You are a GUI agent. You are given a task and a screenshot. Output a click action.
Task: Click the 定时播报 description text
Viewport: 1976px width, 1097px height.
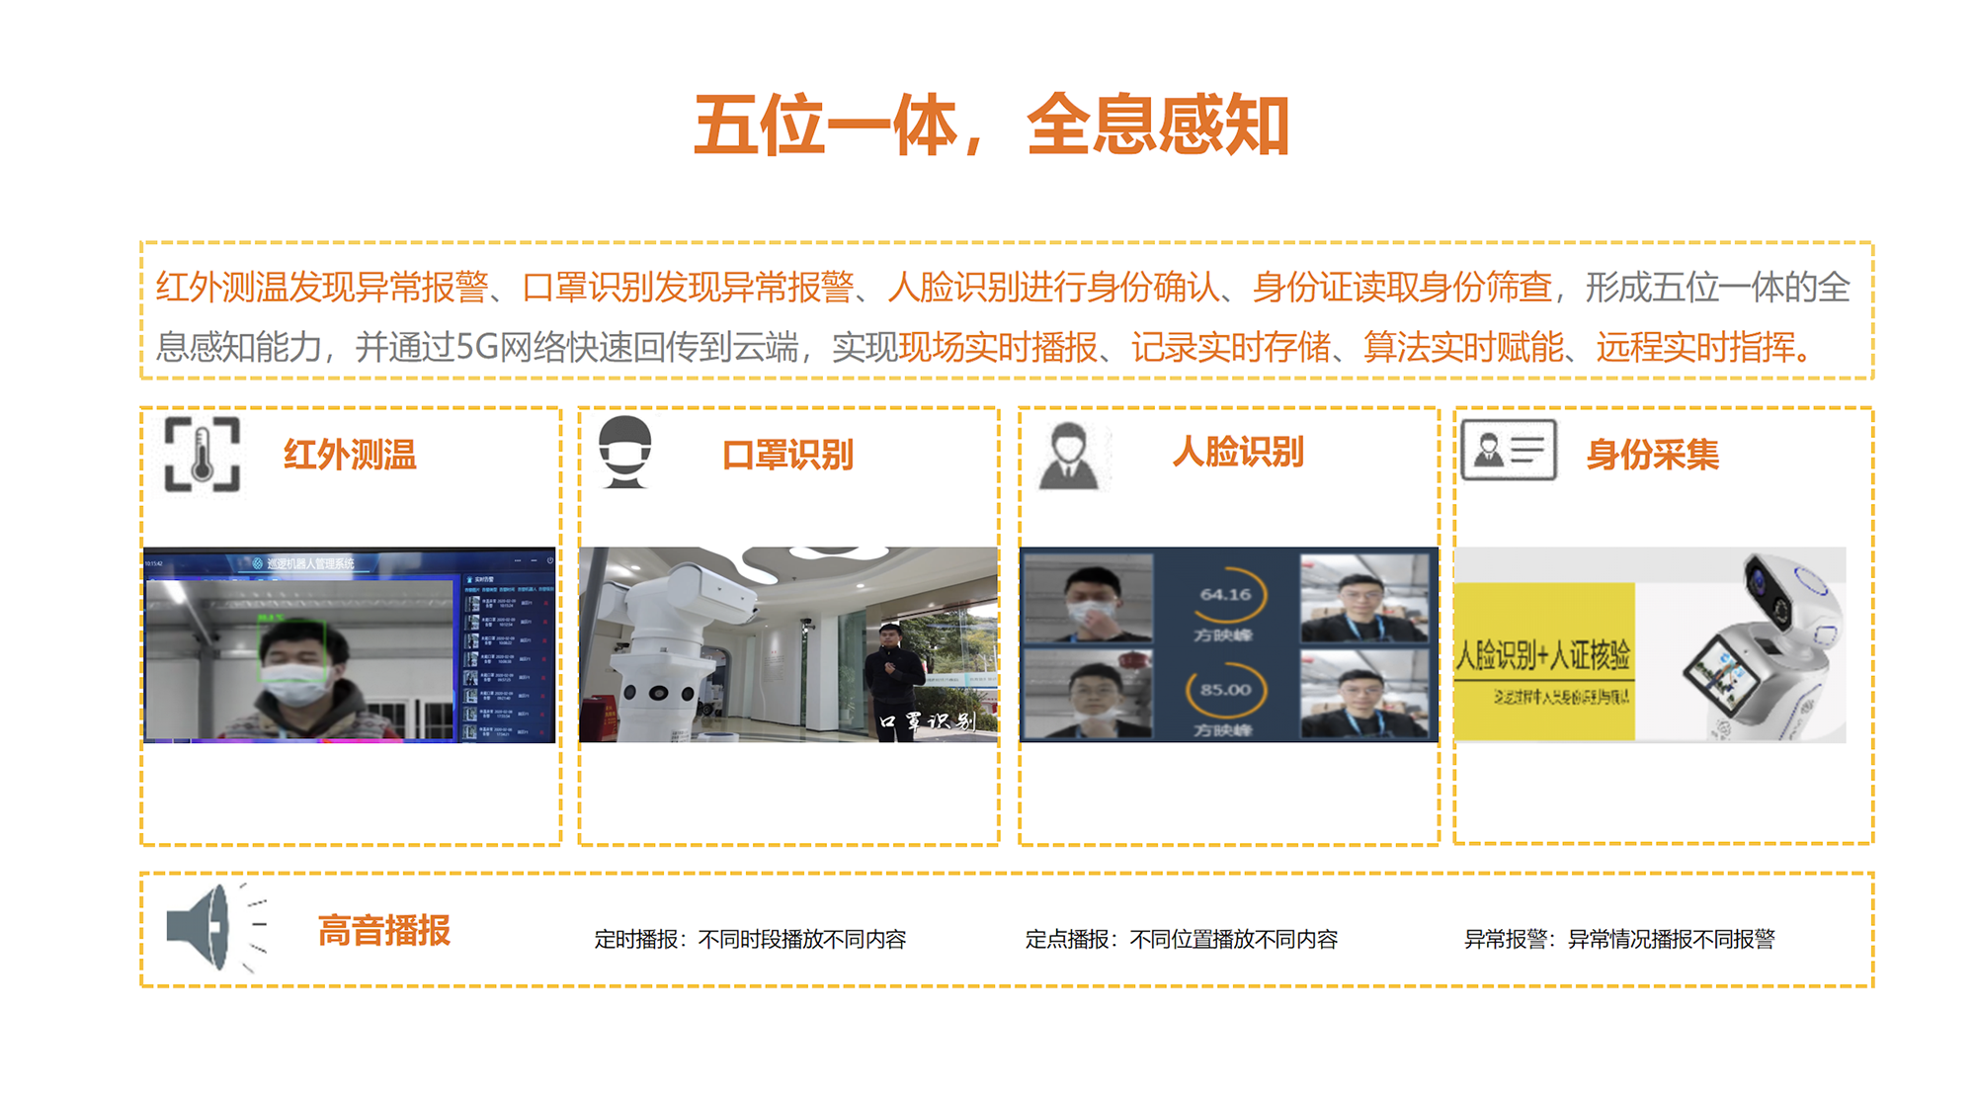coord(750,939)
